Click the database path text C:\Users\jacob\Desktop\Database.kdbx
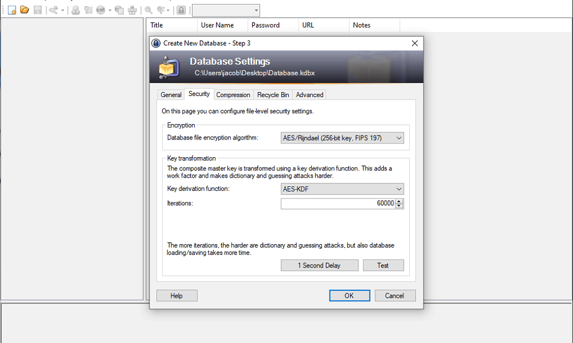 click(255, 73)
